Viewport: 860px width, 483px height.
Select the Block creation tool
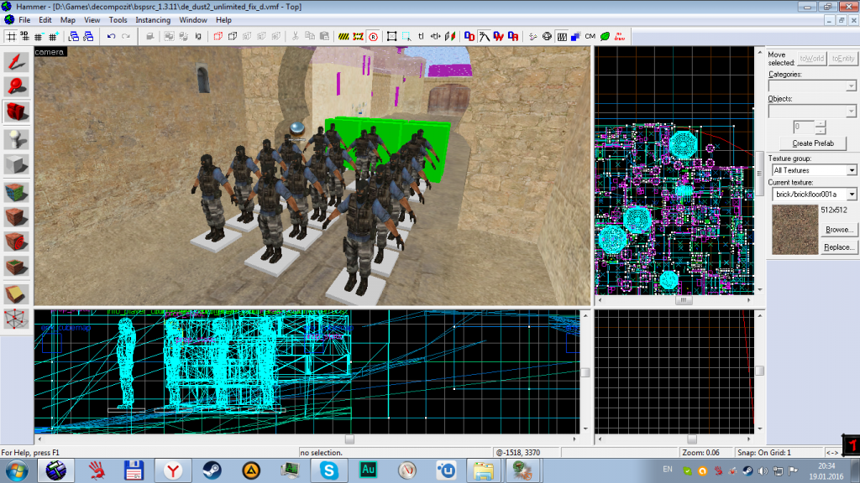tap(17, 164)
